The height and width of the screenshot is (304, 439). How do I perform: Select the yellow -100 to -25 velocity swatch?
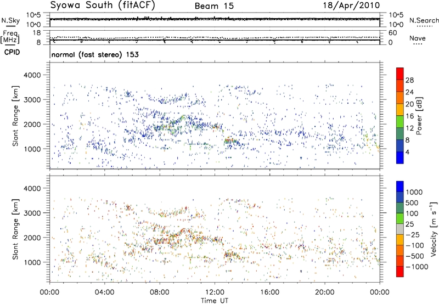(400, 240)
